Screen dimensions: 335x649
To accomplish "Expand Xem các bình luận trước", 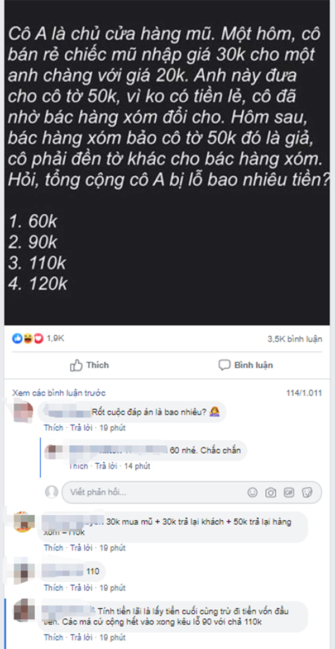I will point(59,393).
